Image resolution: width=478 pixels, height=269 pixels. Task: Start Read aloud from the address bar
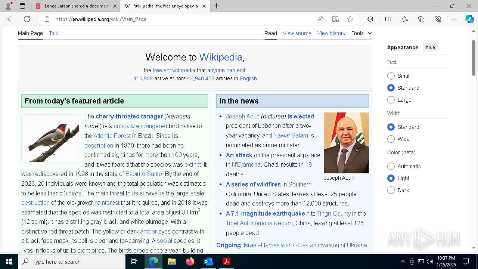[320, 19]
